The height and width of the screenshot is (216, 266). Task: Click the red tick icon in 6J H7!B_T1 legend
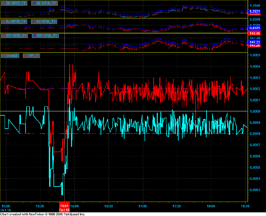(4, 21)
